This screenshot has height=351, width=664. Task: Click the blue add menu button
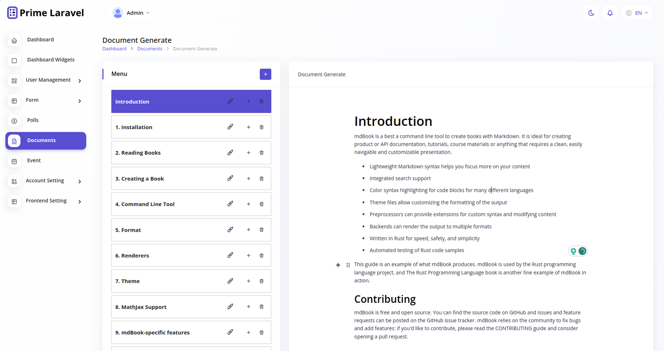pos(265,74)
